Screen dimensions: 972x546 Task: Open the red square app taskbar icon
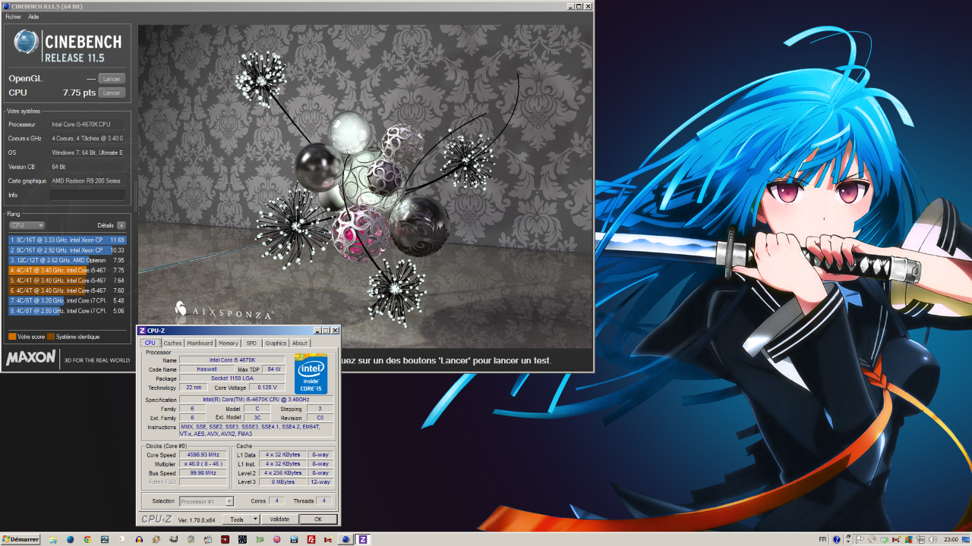(225, 540)
